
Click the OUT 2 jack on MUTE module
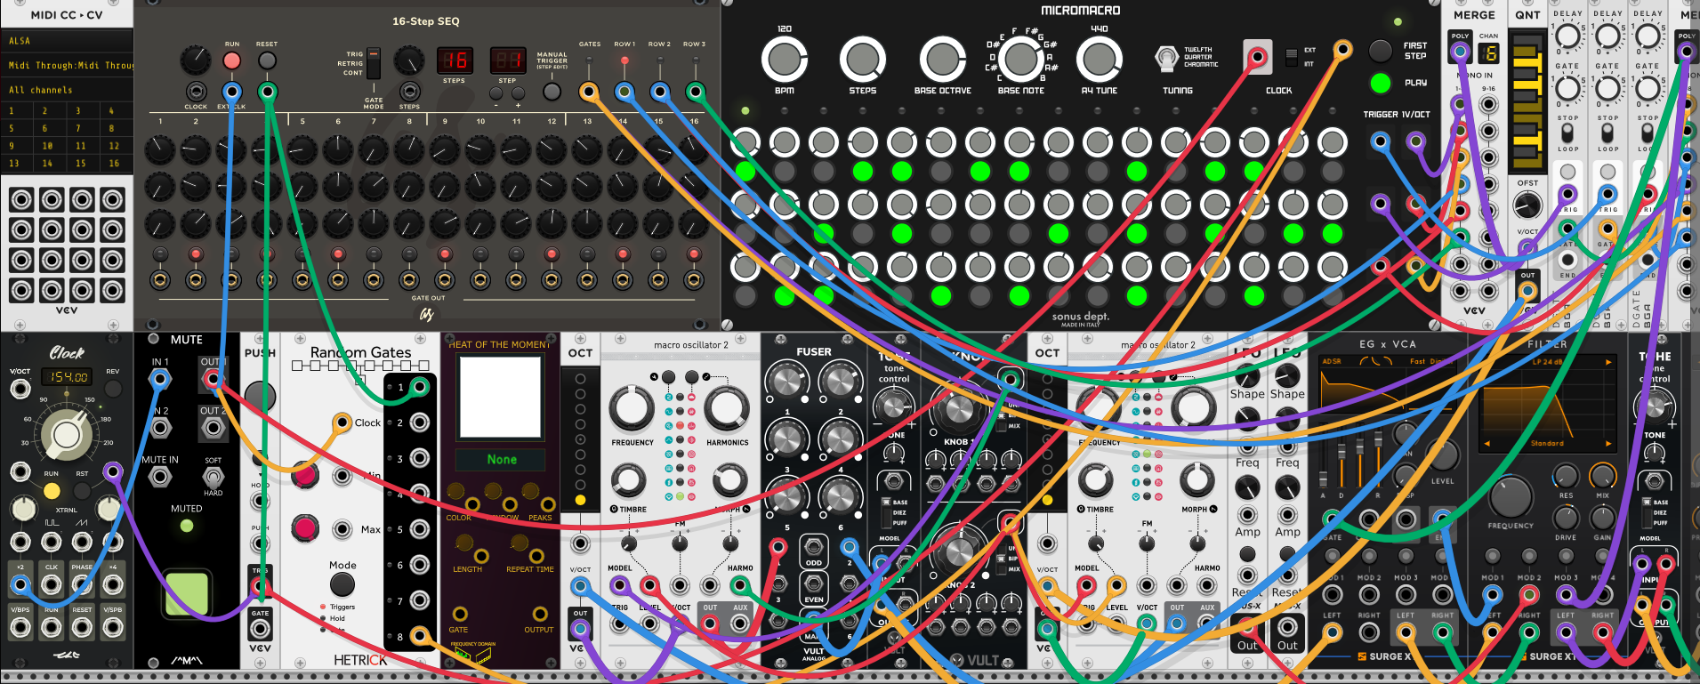pos(213,428)
